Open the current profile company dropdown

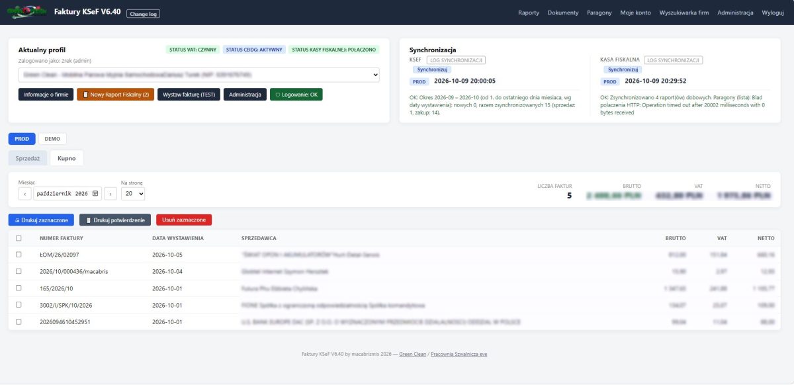pos(198,75)
